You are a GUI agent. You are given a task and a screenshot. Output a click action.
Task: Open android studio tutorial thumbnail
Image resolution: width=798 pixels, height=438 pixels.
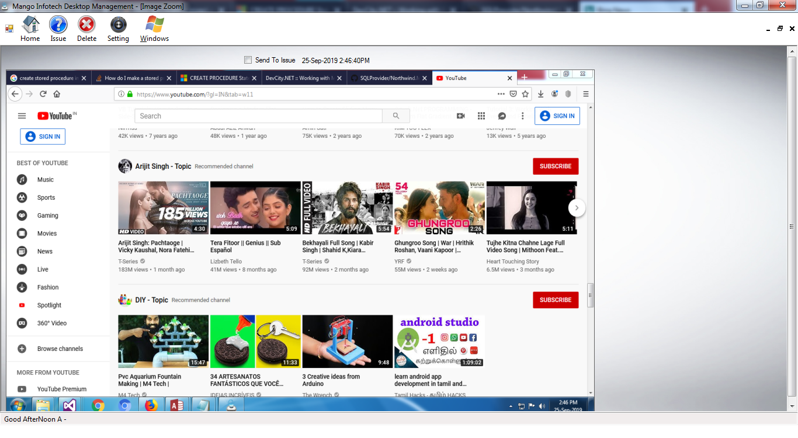(439, 341)
